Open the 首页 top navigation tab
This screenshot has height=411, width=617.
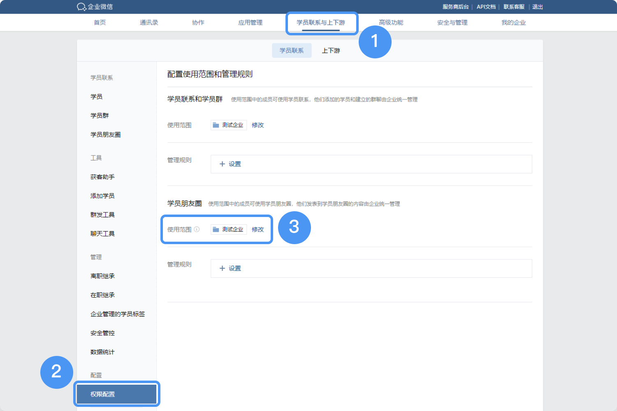point(100,23)
